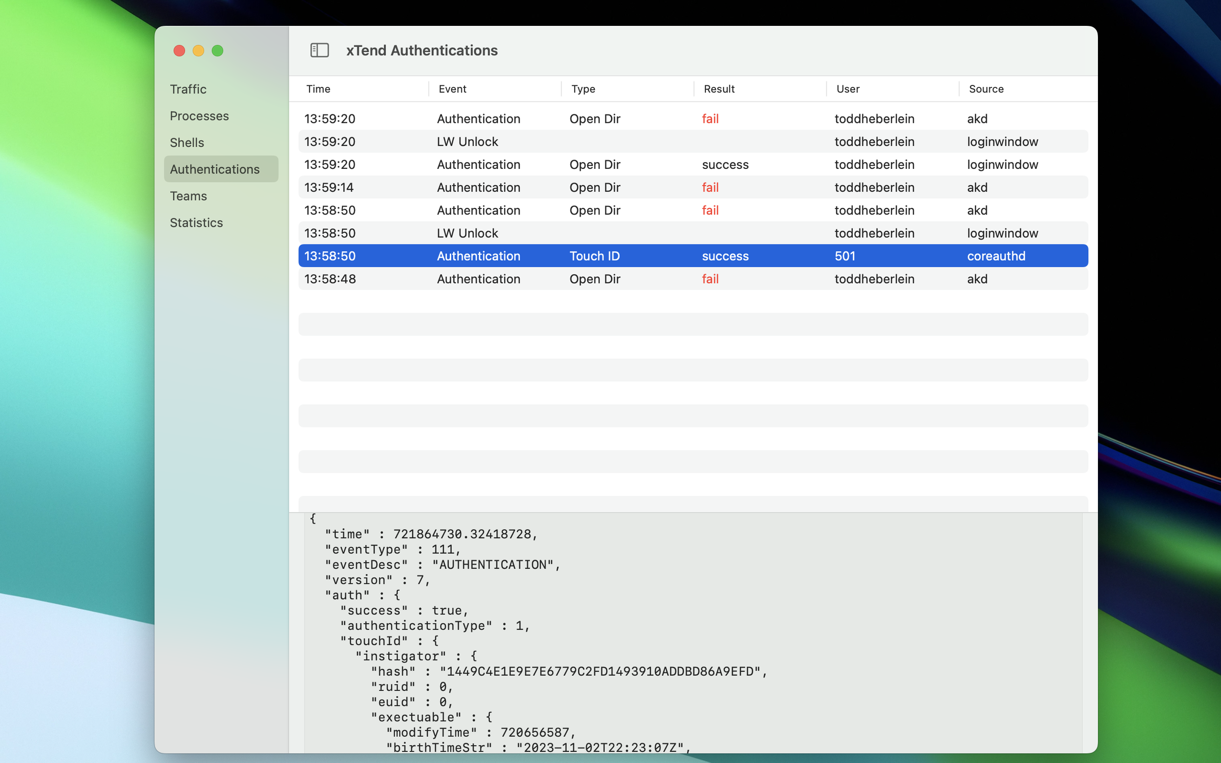Open the Traffic sidebar section
Viewport: 1221px width, 763px height.
[188, 89]
